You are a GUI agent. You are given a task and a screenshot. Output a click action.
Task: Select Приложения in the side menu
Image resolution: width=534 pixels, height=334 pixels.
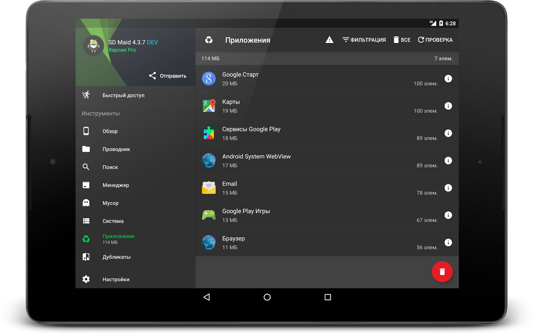(135, 239)
